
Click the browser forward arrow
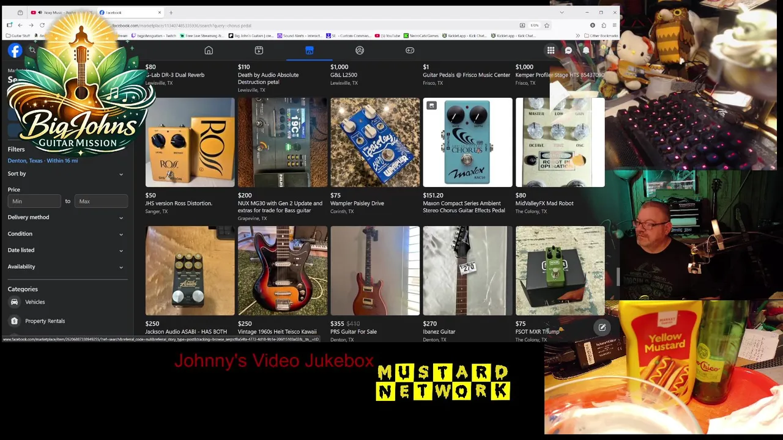31,25
